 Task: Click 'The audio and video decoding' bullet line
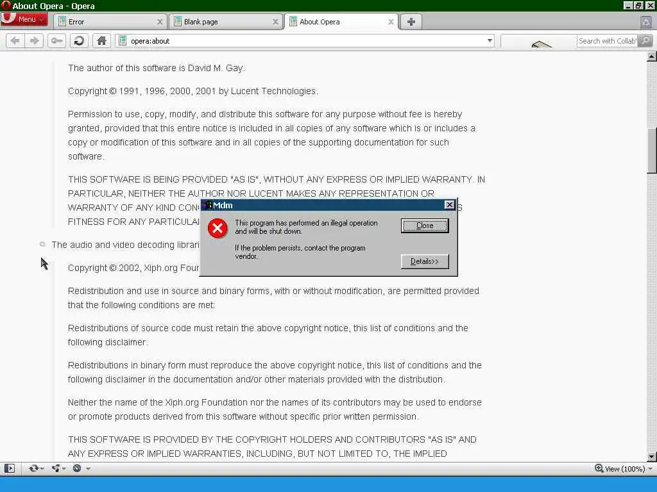[125, 245]
